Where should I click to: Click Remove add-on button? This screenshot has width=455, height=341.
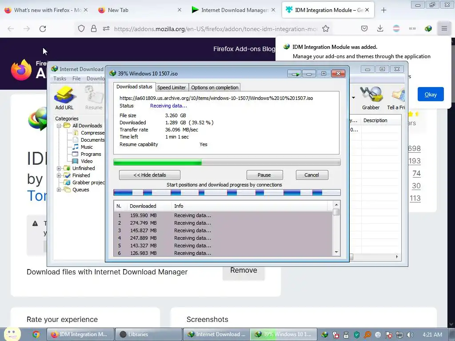pos(244,270)
